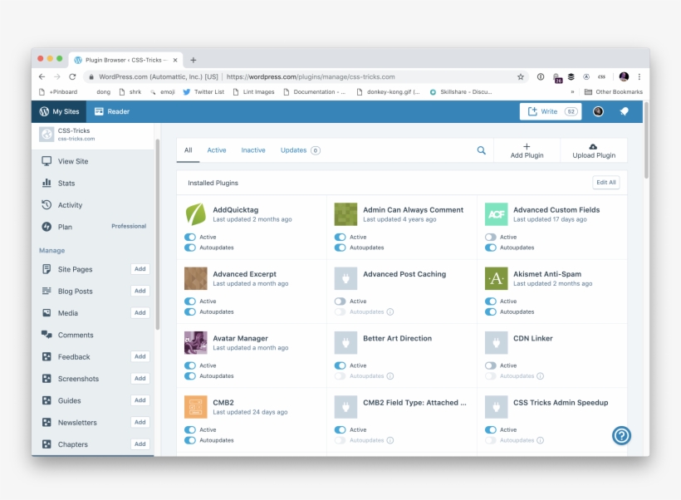681x500 pixels.
Task: Expand the hidden bookmarks overflow chevron
Action: (571, 92)
